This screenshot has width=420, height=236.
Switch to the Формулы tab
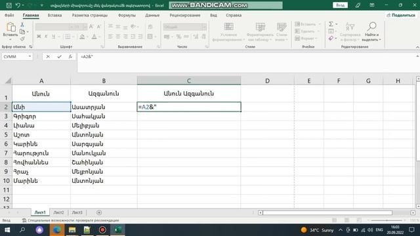pos(127,15)
